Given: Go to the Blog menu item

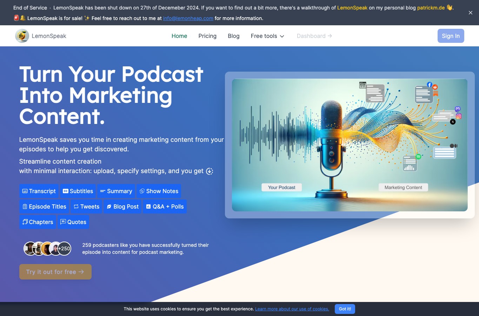Looking at the screenshot, I should coord(234,36).
